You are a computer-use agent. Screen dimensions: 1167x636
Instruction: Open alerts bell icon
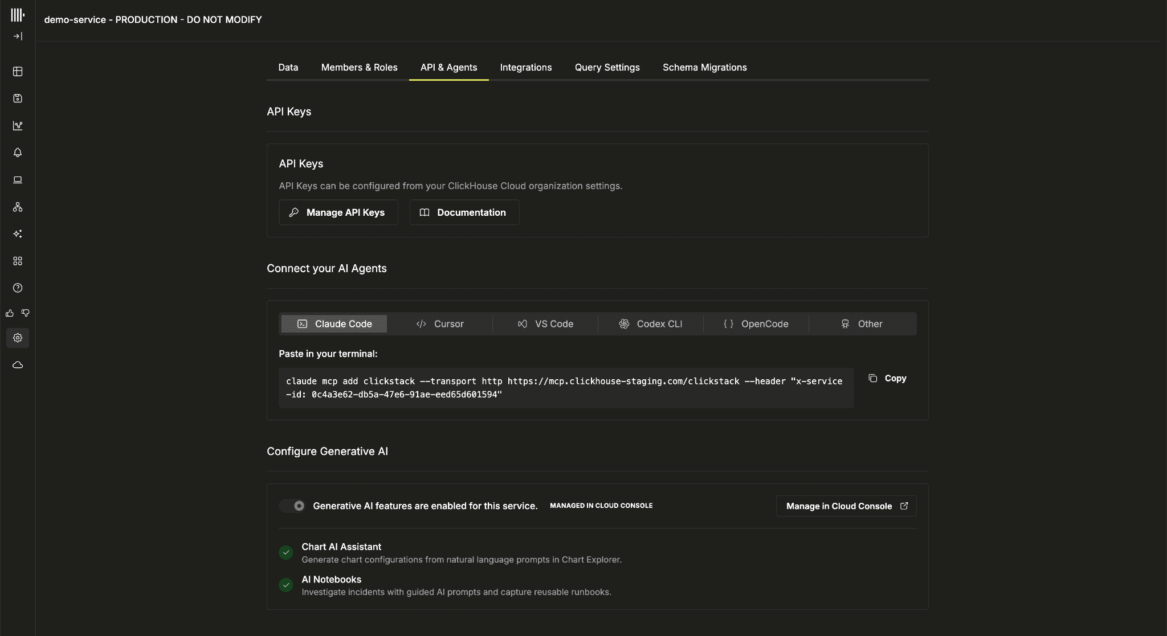point(18,153)
